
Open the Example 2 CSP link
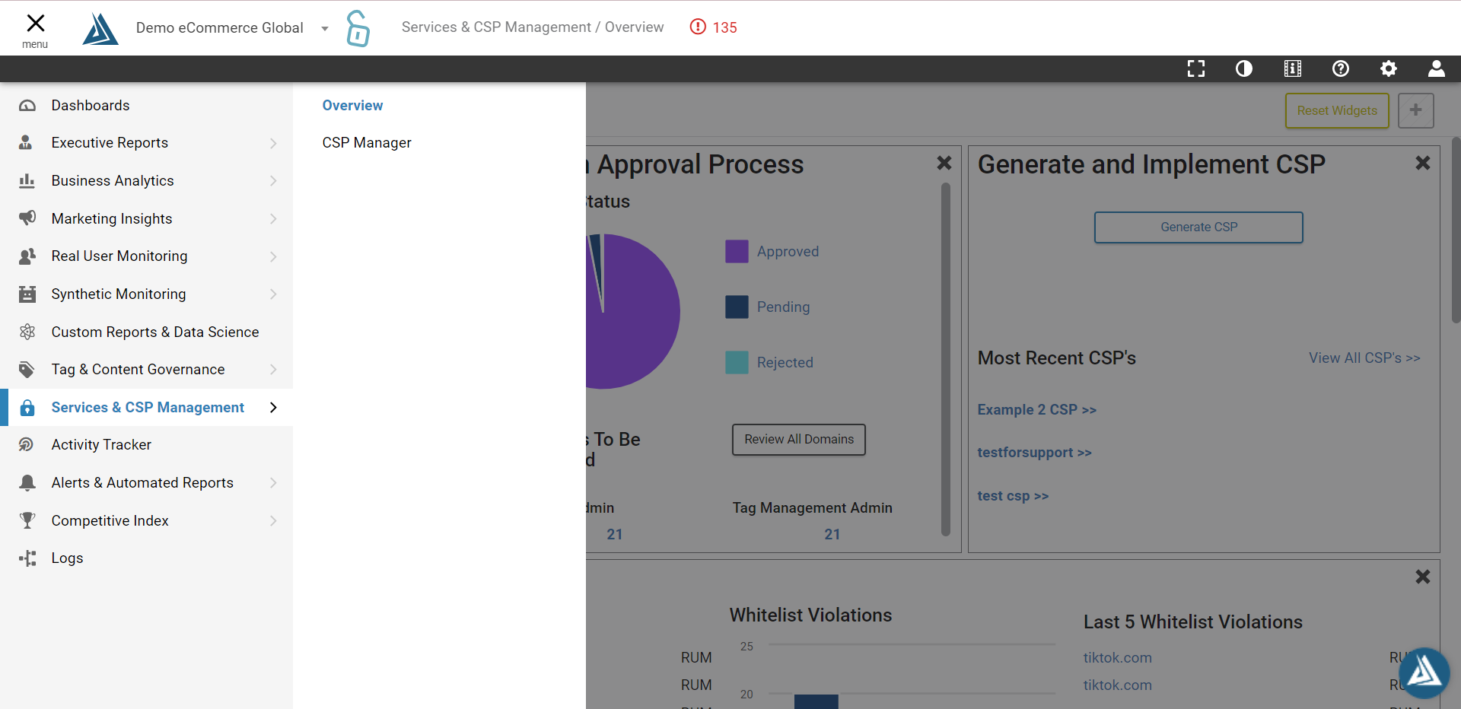pyautogui.click(x=1036, y=409)
